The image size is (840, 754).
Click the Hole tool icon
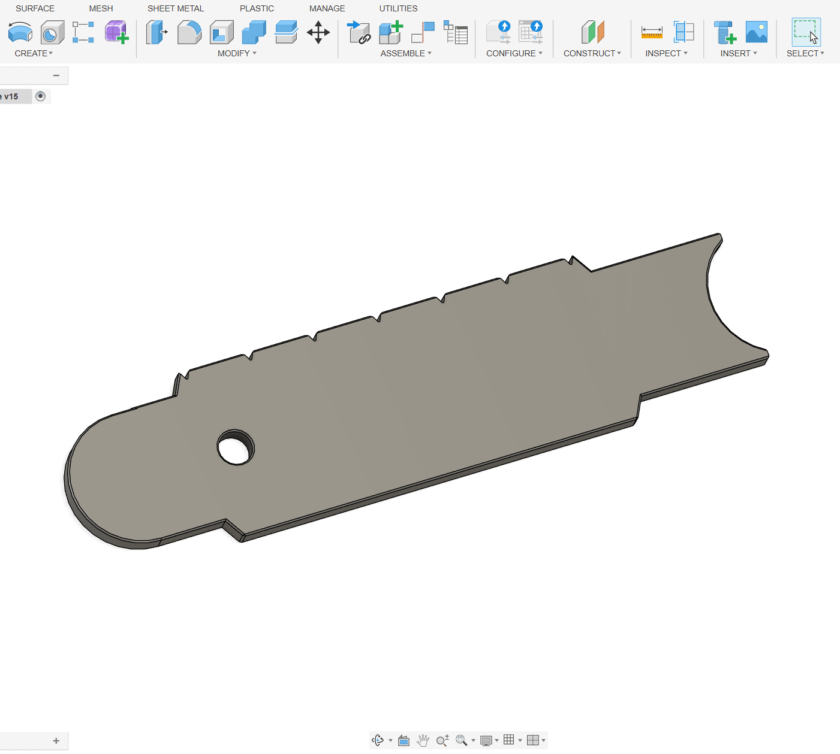[52, 32]
